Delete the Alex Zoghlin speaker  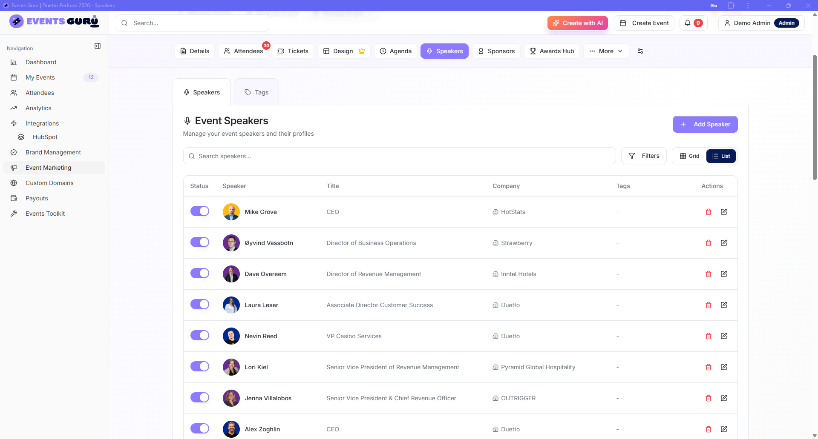[x=709, y=429]
